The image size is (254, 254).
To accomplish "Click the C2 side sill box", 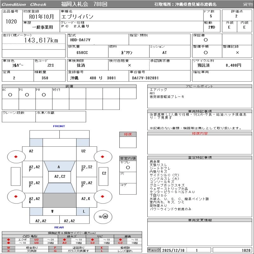I will (x=104, y=177).
